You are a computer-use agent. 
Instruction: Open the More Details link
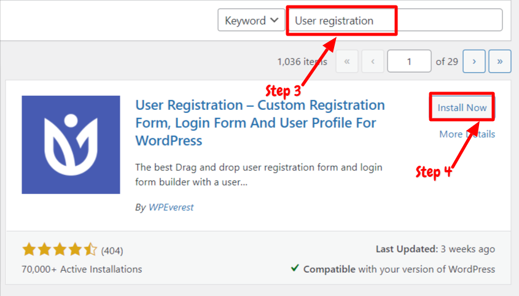(x=467, y=134)
